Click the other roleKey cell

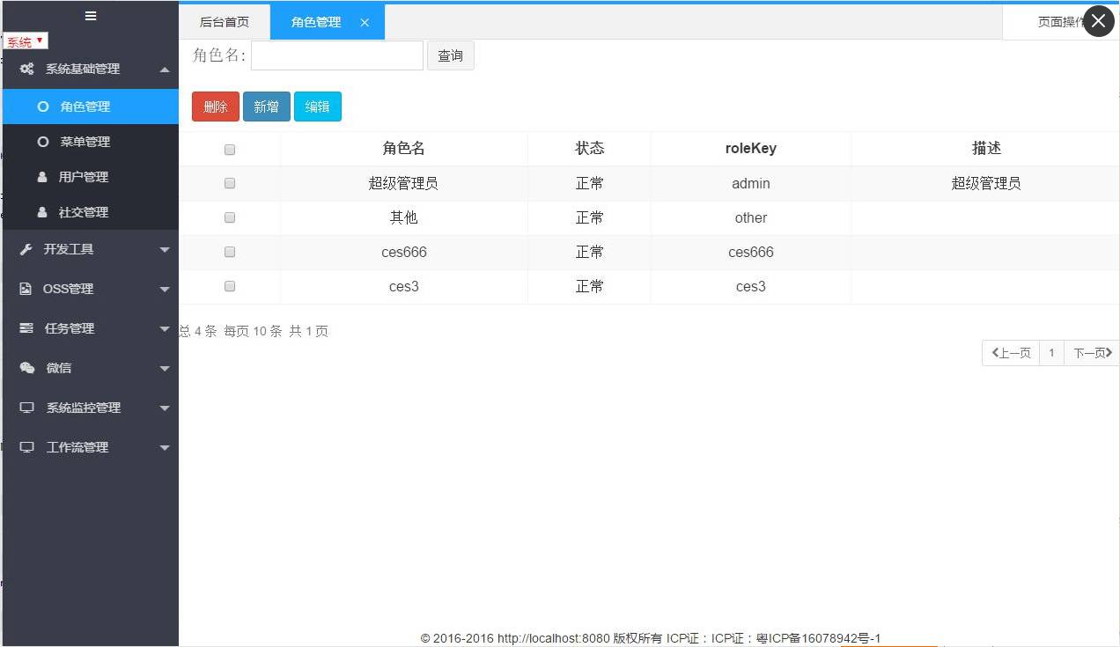(x=751, y=217)
